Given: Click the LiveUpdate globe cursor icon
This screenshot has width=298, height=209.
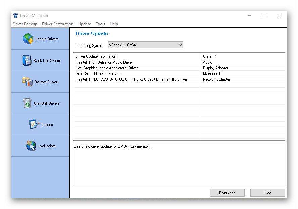Looking at the screenshot, I should (31, 146).
